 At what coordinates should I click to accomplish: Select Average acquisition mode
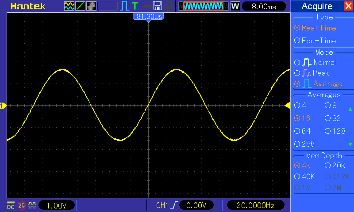point(318,83)
